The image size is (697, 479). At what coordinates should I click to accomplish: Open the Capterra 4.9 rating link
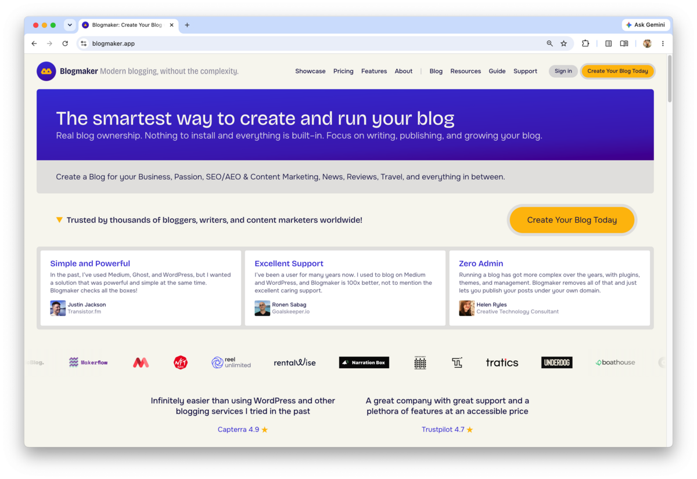coord(243,430)
